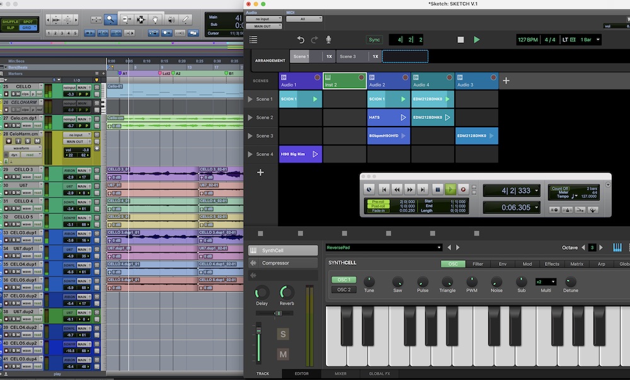Click the microphone record icon in Sketch
The height and width of the screenshot is (380, 630).
[x=329, y=39]
